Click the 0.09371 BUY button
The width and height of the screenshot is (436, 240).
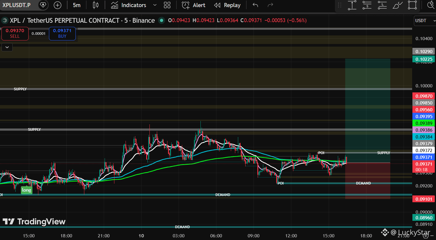tap(62, 33)
